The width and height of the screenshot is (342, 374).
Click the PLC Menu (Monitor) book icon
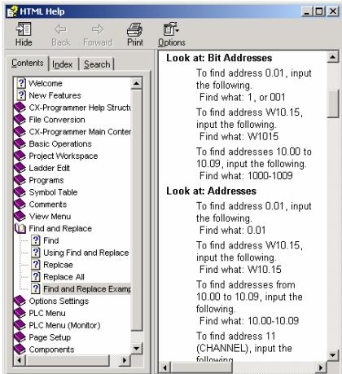click(20, 325)
